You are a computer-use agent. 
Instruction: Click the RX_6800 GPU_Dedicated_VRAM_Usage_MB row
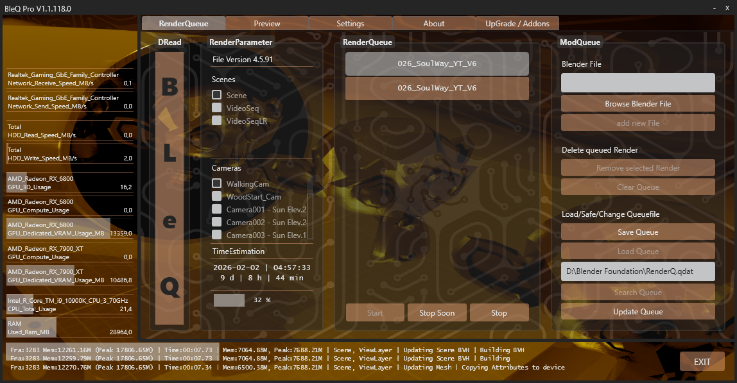[70, 229]
